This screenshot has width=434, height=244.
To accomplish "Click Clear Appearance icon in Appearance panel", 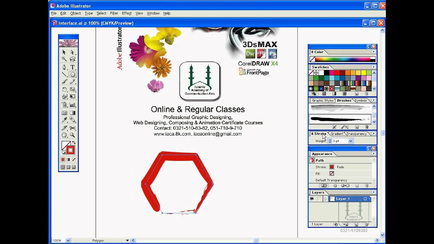I will tap(335, 186).
